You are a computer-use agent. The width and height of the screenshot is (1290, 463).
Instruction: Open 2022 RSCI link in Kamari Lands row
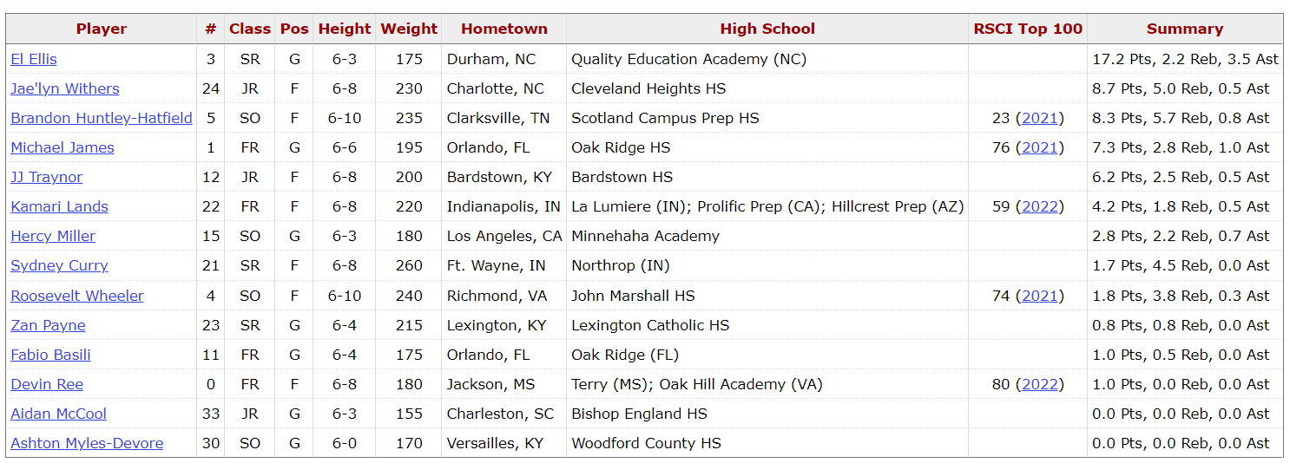tap(1039, 206)
